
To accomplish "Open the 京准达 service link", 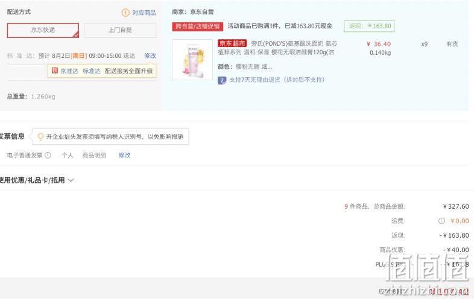I will tap(69, 71).
